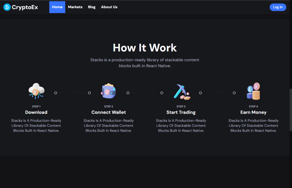Viewport: 292px width, 188px height.
Task: Click the wallet icon above Connect Wallet
Action: [x=108, y=91]
